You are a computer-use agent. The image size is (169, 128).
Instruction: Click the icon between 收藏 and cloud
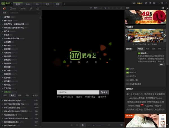coord(31,9)
